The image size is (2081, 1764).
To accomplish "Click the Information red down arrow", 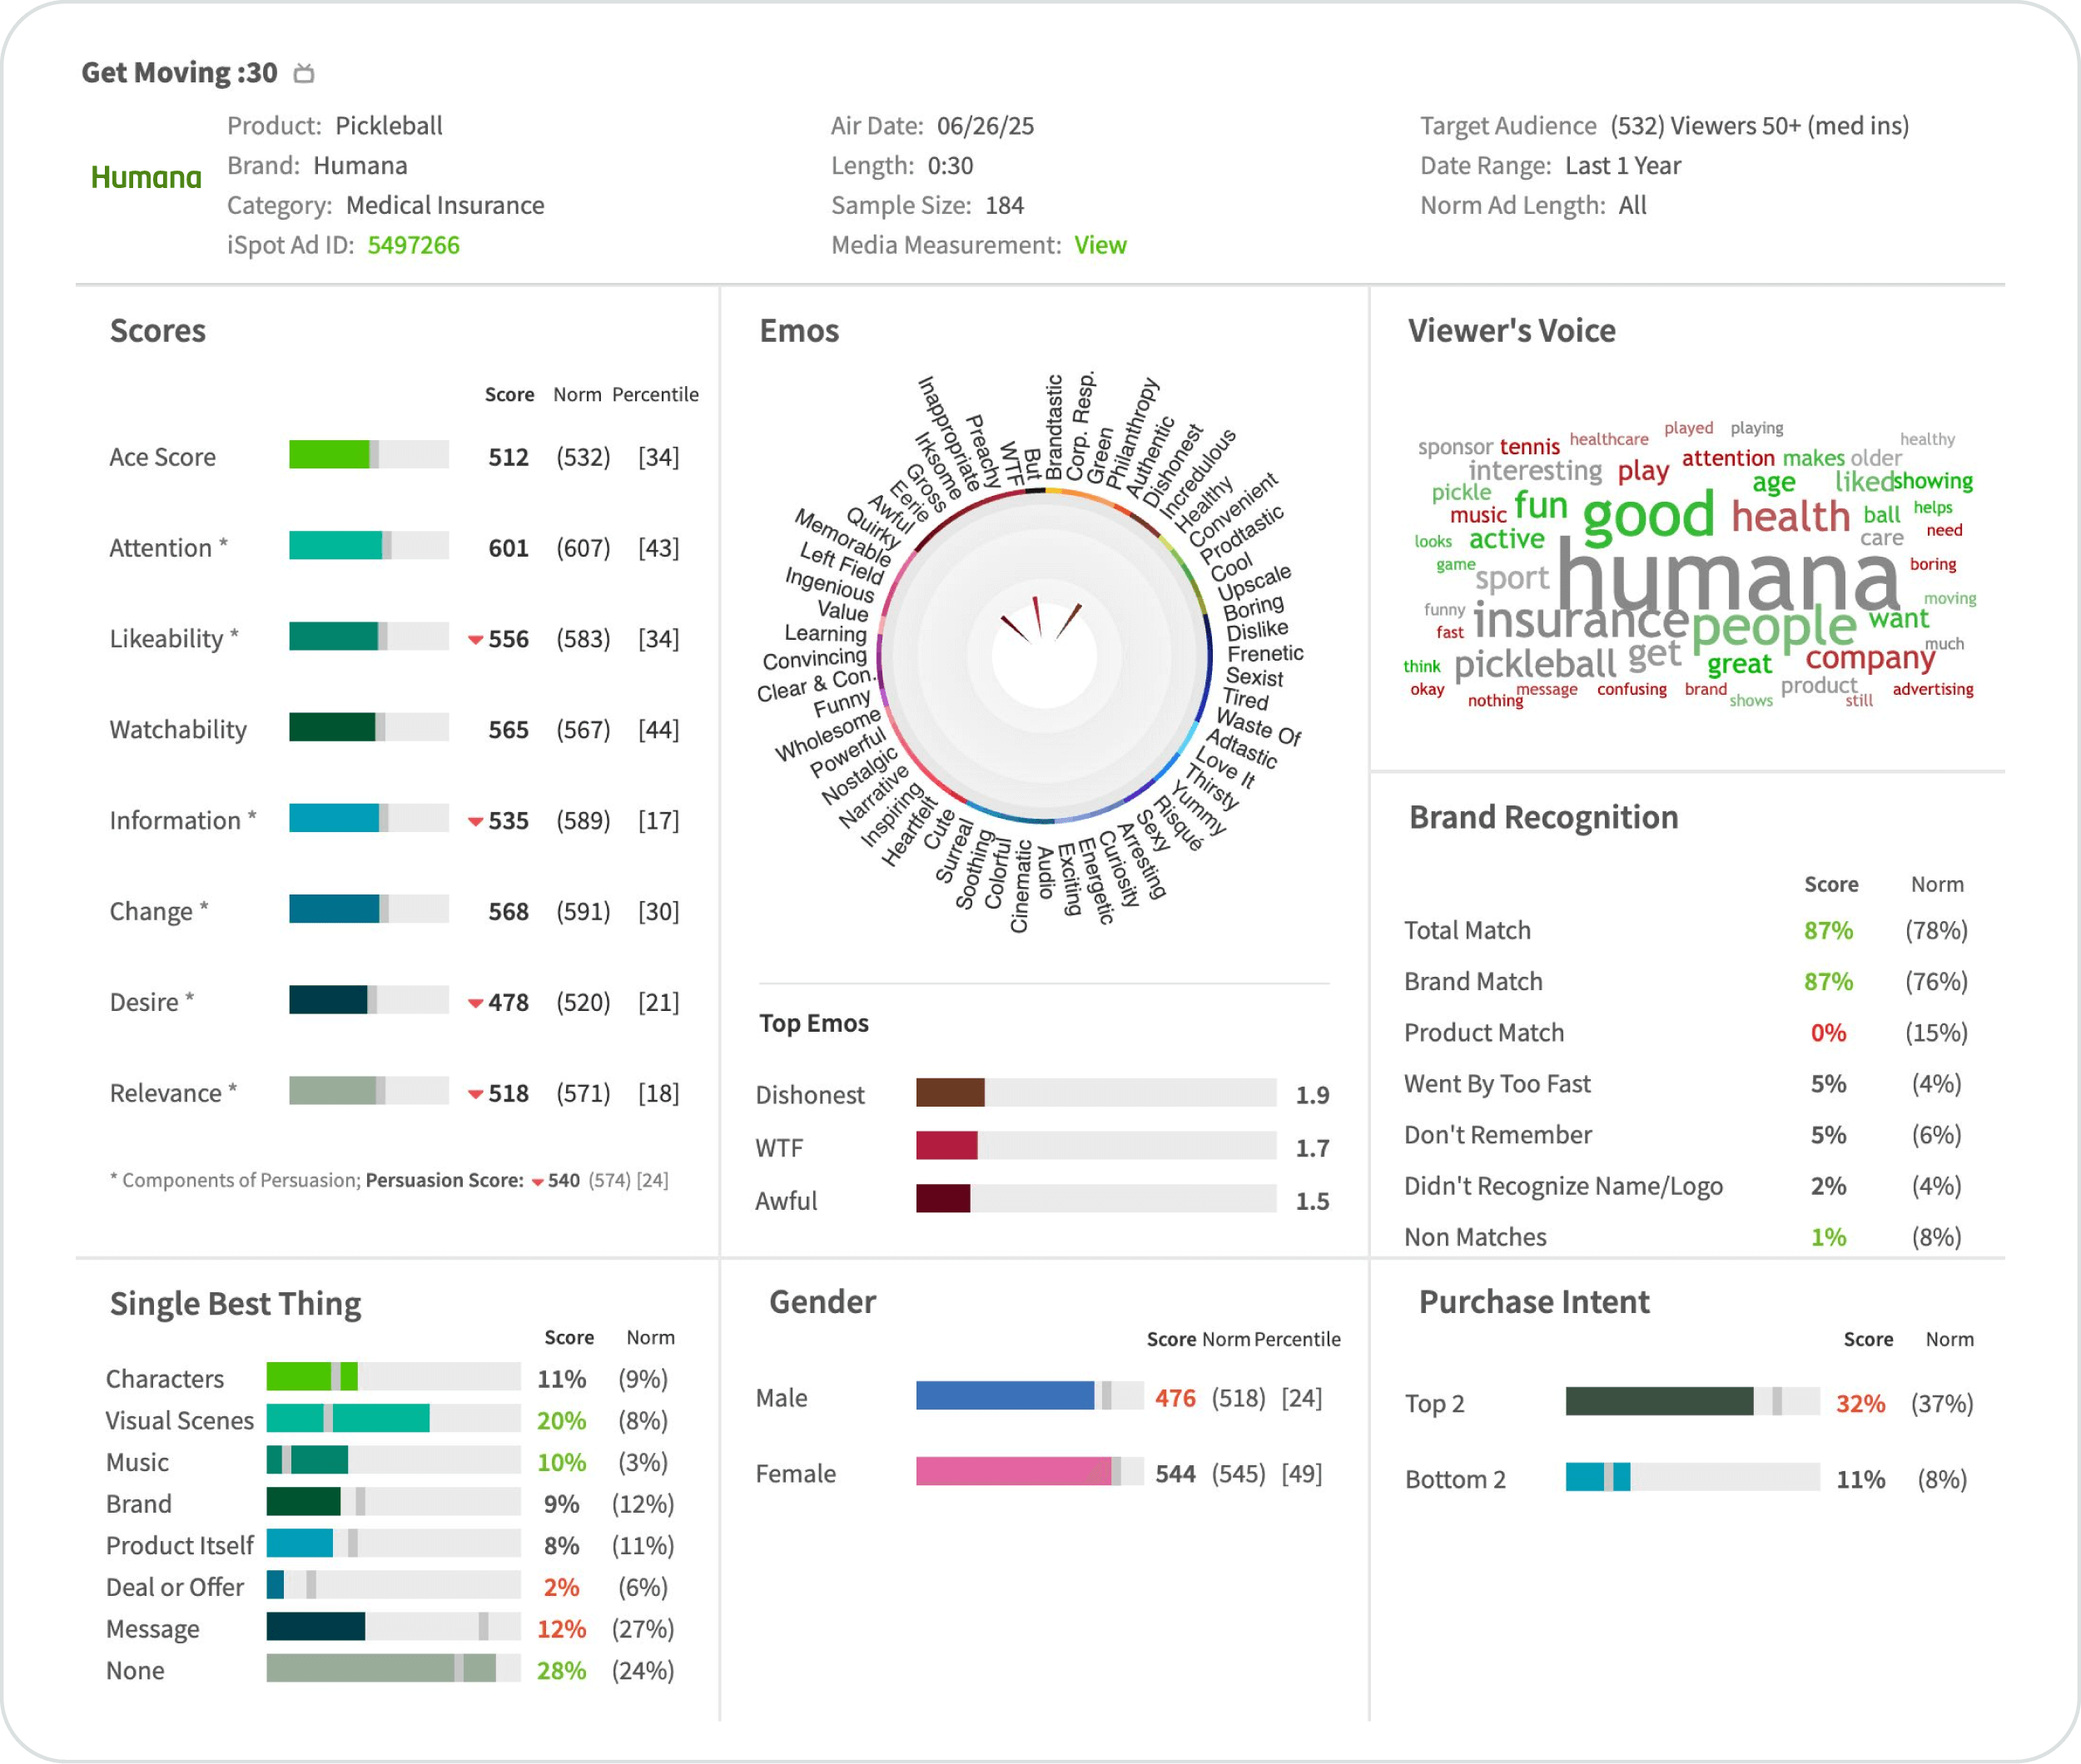I will pyautogui.click(x=475, y=821).
